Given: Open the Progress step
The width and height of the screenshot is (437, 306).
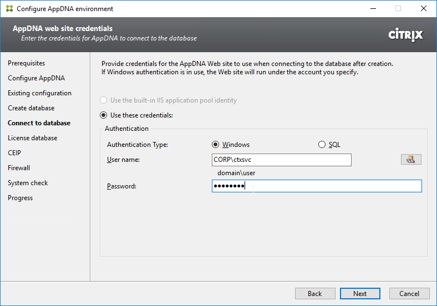Looking at the screenshot, I should pos(20,198).
